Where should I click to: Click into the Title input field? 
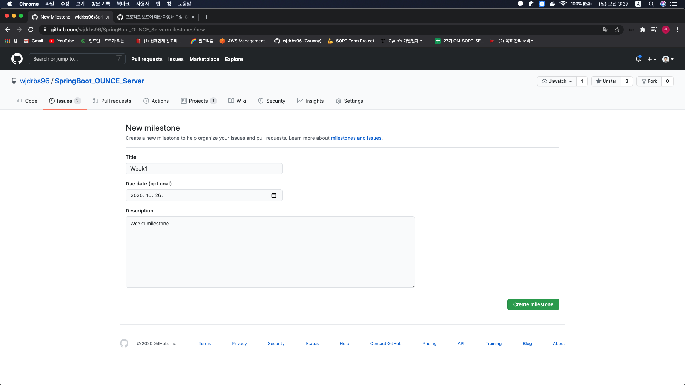(x=204, y=169)
